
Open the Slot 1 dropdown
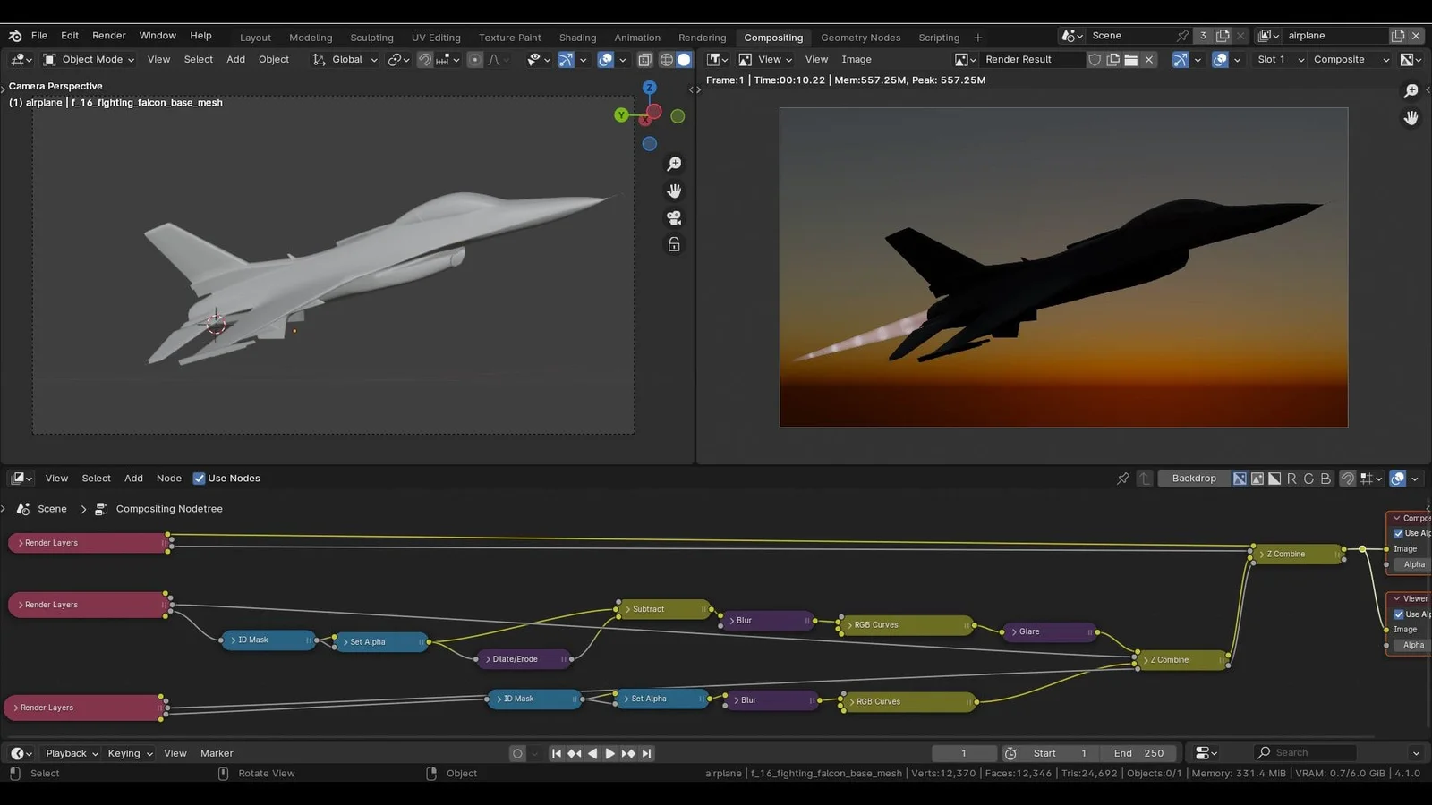tap(1280, 60)
